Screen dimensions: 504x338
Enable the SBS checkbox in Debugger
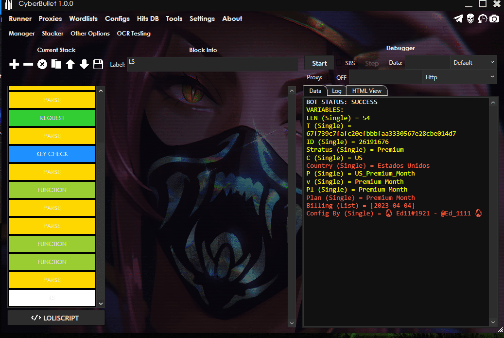[x=339, y=63]
